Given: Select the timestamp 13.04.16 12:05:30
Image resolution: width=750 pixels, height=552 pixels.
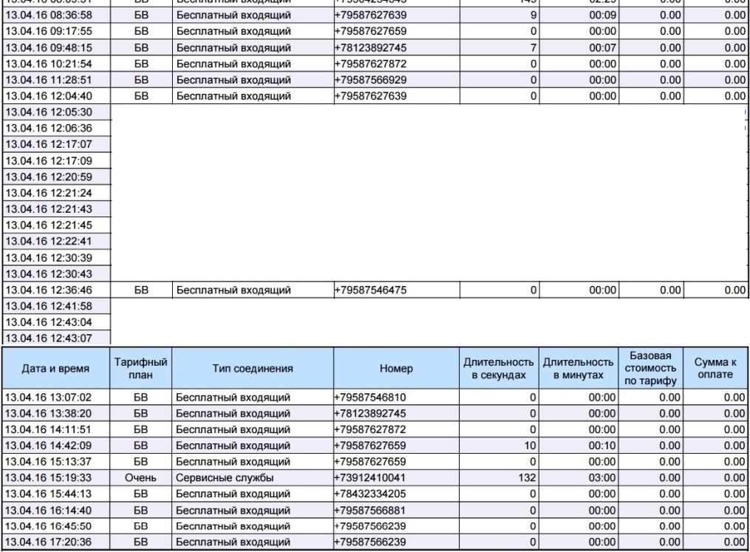Looking at the screenshot, I should [x=57, y=112].
